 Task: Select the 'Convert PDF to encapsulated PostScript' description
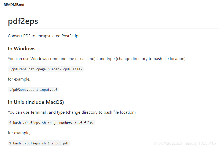pos(44,36)
